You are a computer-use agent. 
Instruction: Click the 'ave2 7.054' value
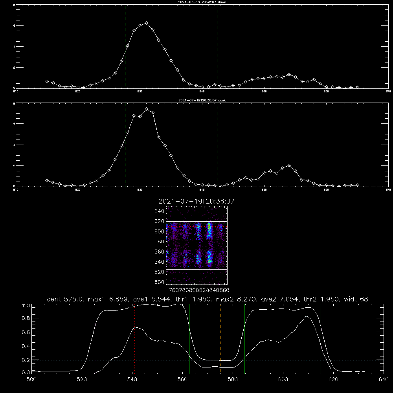pos(279,299)
